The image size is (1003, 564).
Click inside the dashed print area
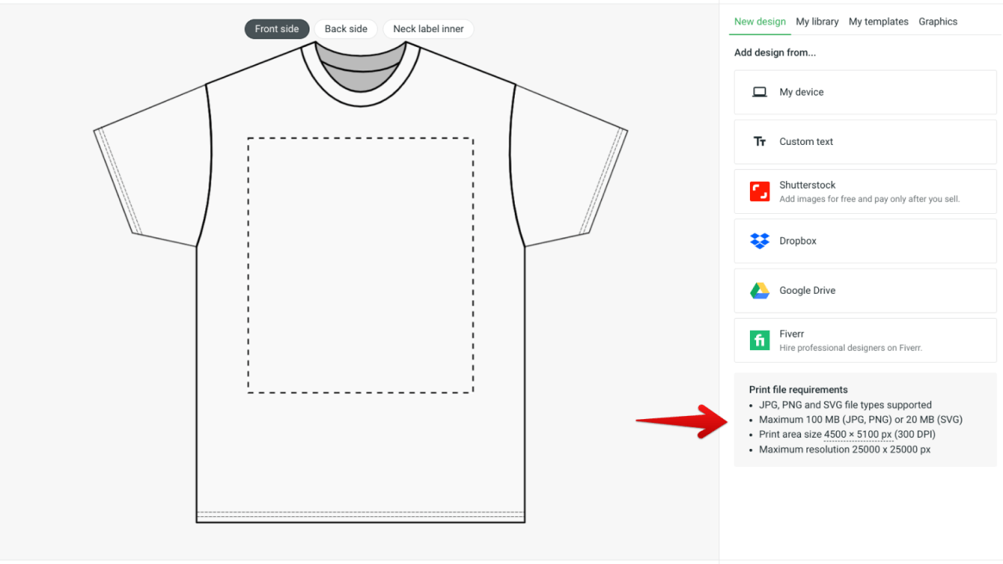coord(360,266)
